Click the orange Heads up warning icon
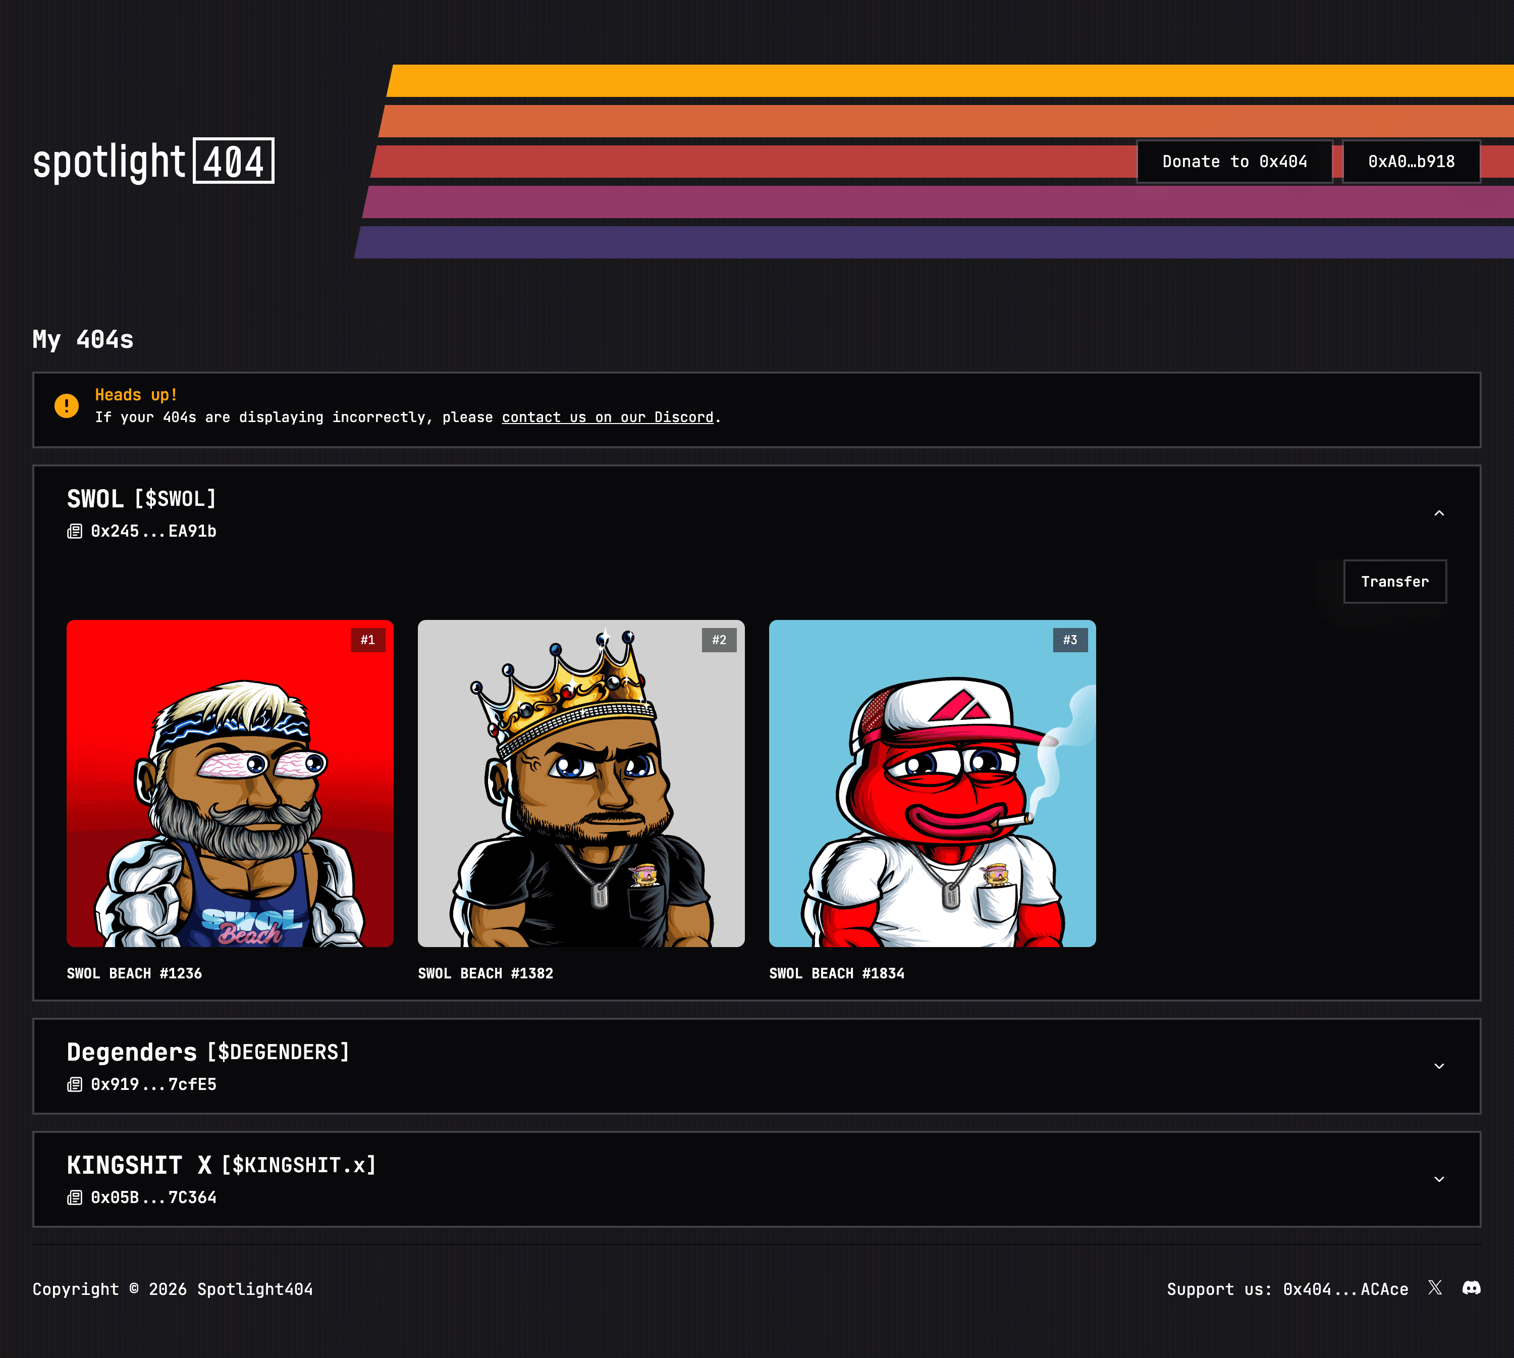 click(67, 406)
